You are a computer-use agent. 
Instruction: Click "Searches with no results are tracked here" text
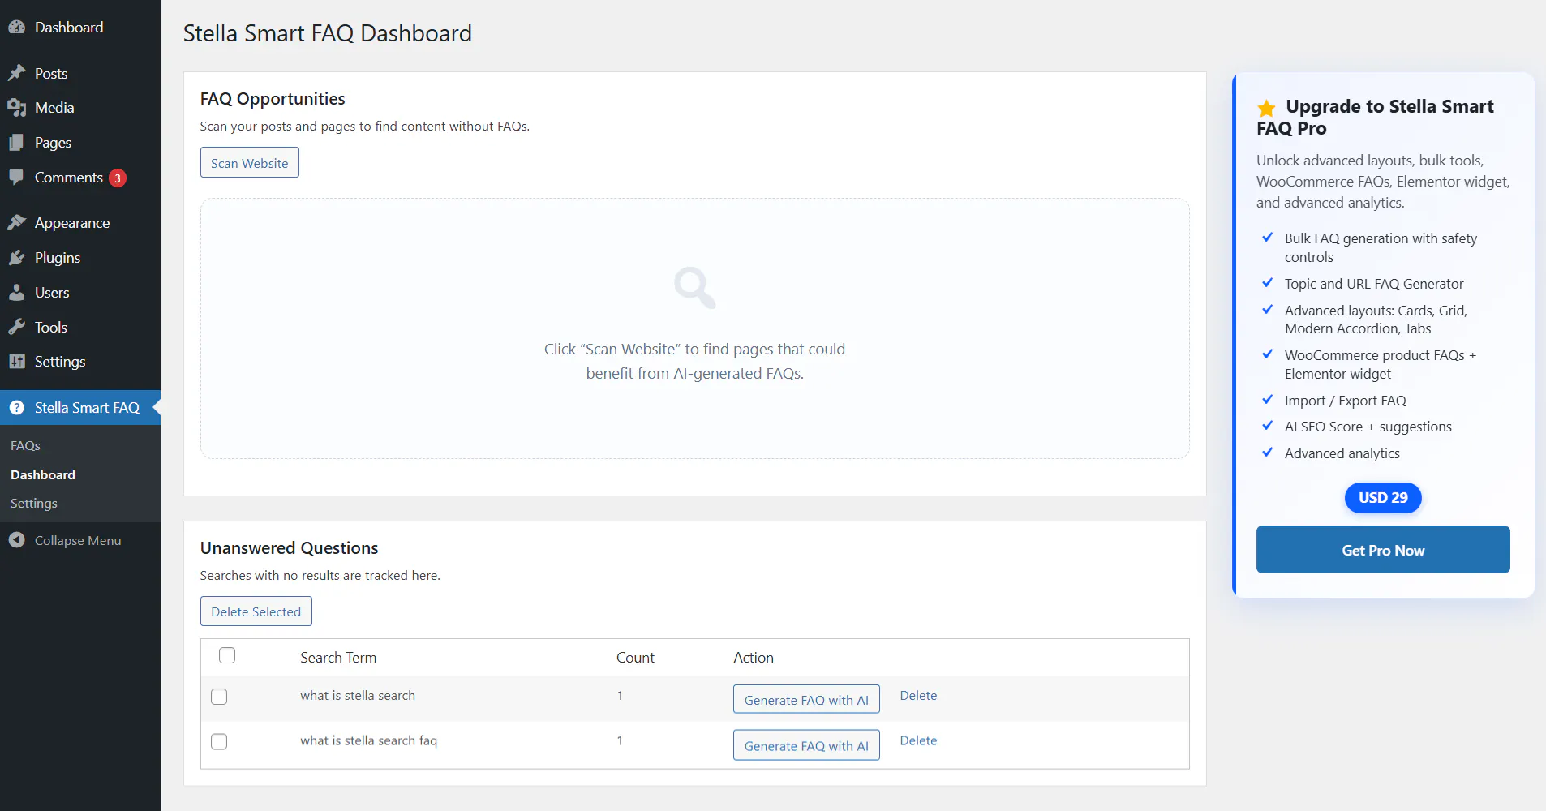pos(320,575)
